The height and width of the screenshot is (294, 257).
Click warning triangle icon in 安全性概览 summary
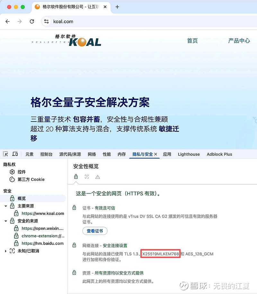(98, 177)
